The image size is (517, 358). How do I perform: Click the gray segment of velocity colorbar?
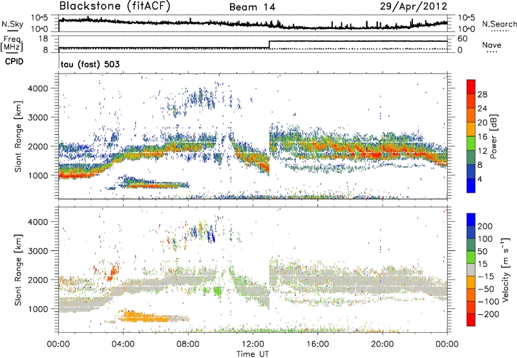click(471, 269)
